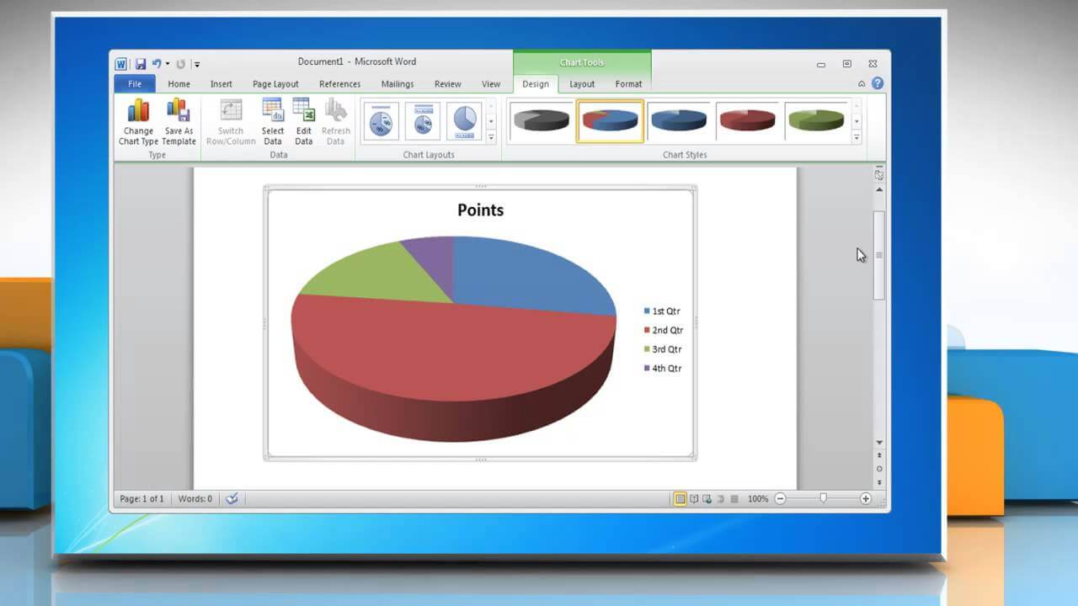Open the Chart Layouts gallery dropdown
This screenshot has width=1078, height=606.
(x=492, y=136)
